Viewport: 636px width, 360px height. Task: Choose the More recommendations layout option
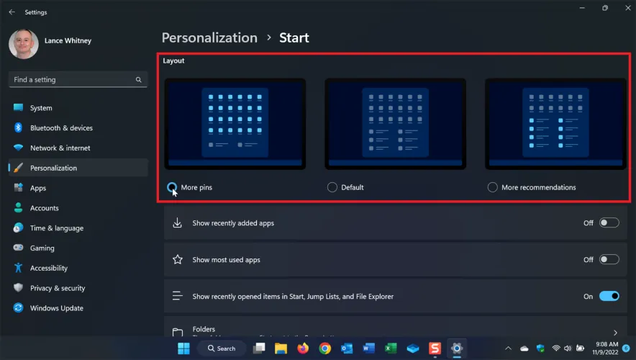(x=492, y=187)
